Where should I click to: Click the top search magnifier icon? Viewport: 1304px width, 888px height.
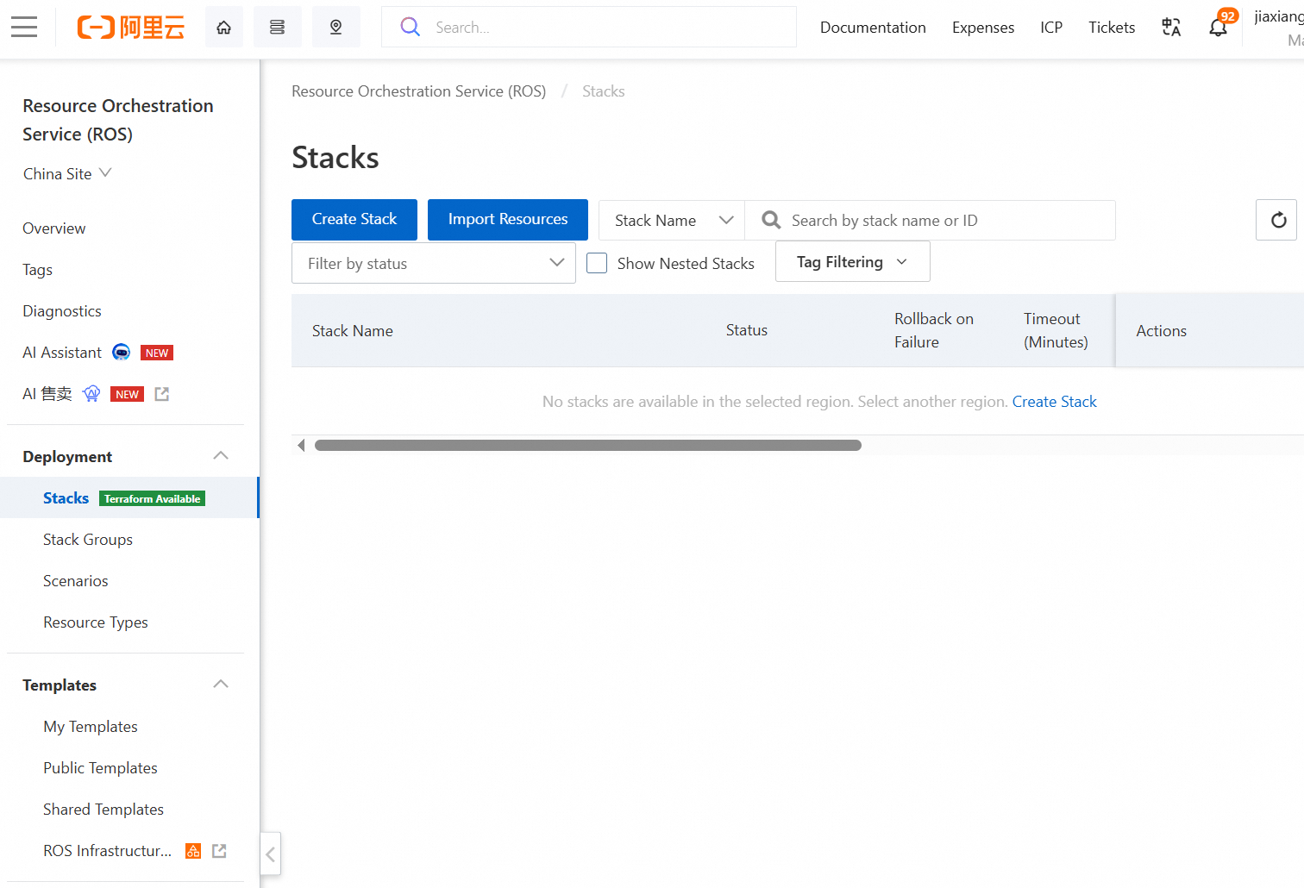(x=411, y=28)
